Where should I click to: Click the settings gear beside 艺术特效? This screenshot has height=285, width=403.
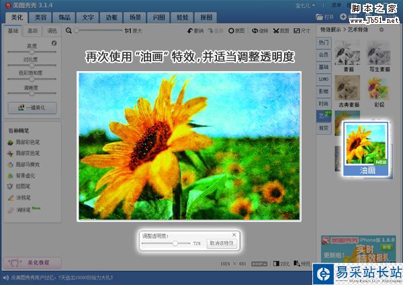[382, 30]
